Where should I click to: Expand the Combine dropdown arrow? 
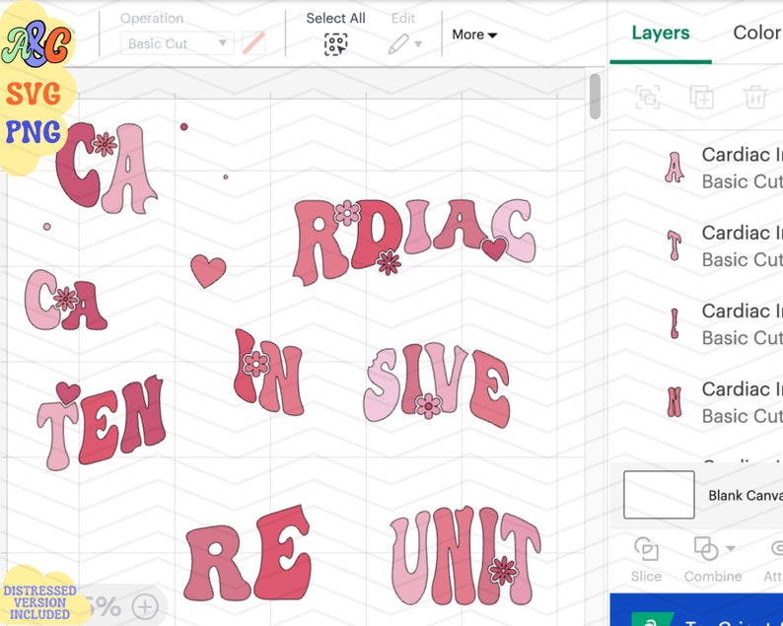pyautogui.click(x=730, y=549)
